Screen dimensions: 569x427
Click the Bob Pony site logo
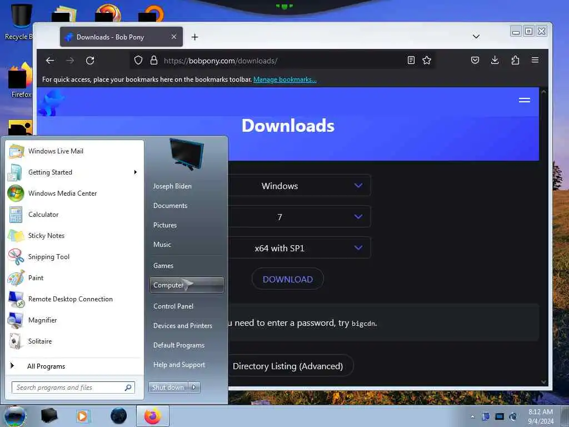coord(51,103)
